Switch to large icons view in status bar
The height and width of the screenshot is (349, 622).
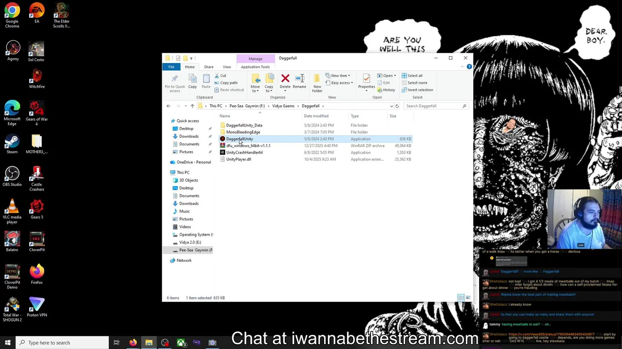pyautogui.click(x=468, y=298)
